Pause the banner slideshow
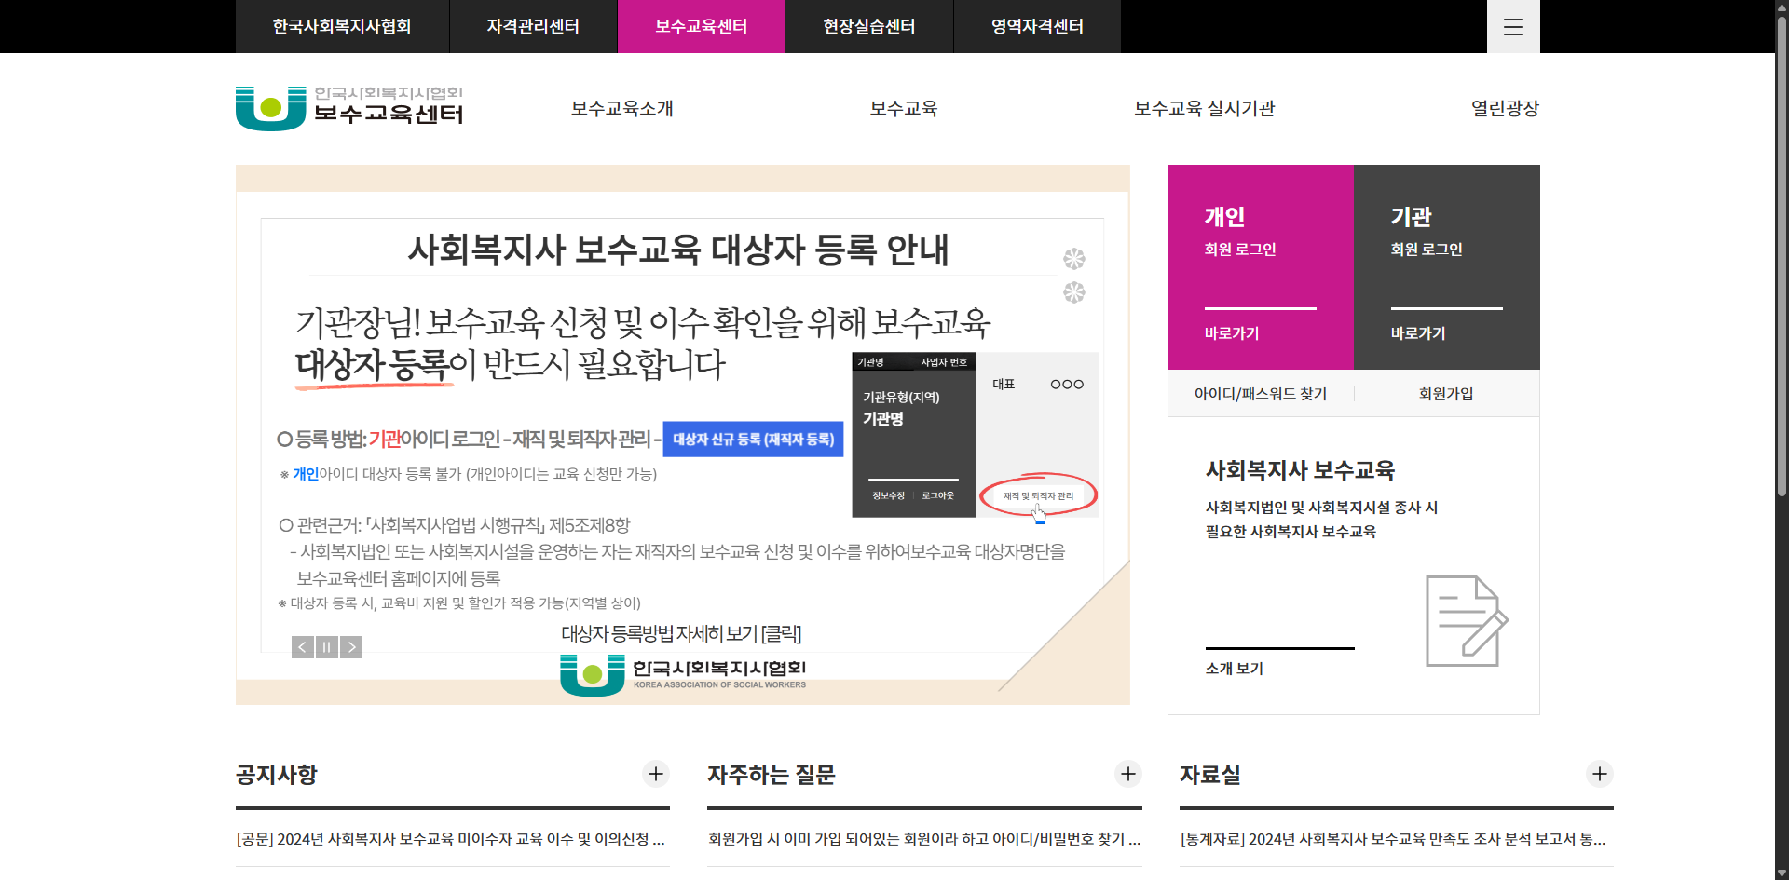The width and height of the screenshot is (1789, 880). 326,646
